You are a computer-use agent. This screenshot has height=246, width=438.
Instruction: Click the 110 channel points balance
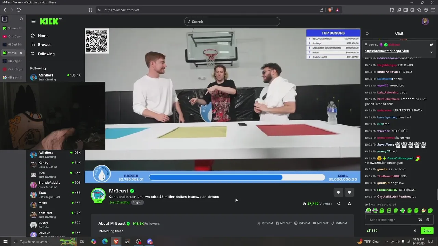pyautogui.click(x=372, y=231)
